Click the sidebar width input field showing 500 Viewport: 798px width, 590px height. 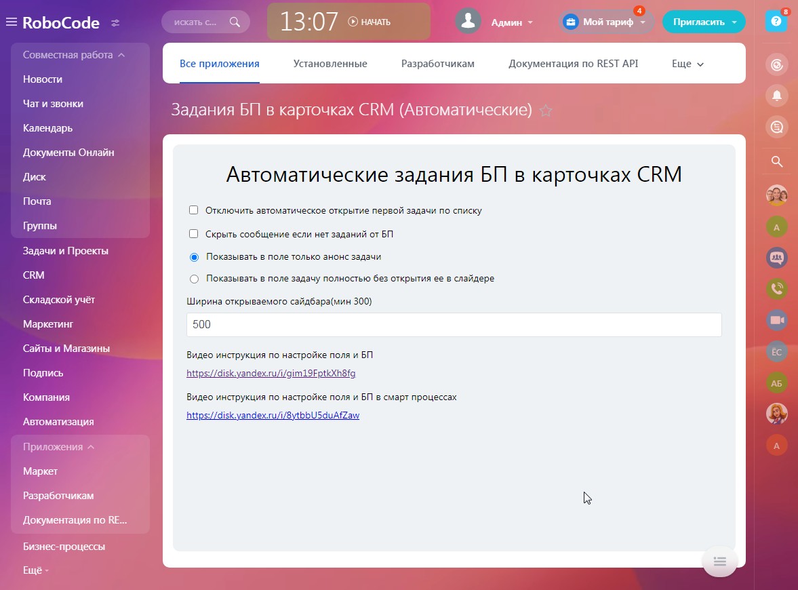click(454, 325)
